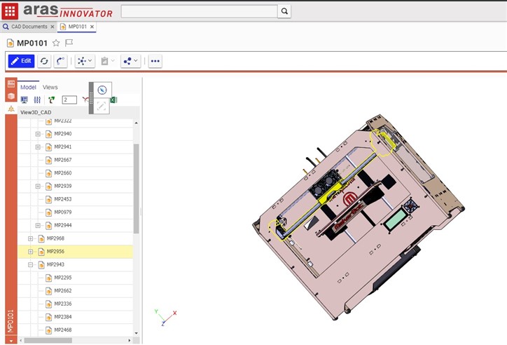This screenshot has width=507, height=345.
Task: Select the MP2662 tree row
Action: 75,290
